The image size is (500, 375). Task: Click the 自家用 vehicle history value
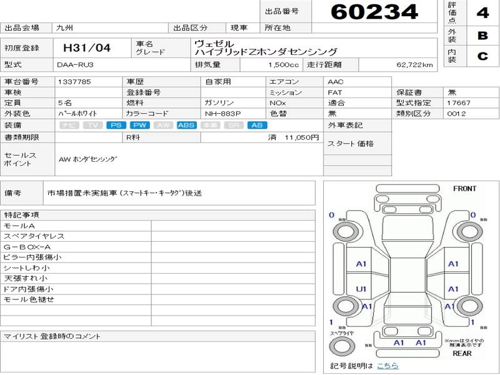[x=217, y=82]
